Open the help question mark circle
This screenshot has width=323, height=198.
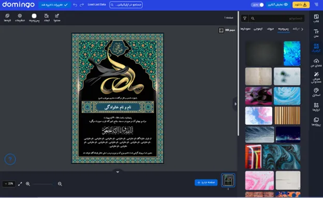click(10, 159)
